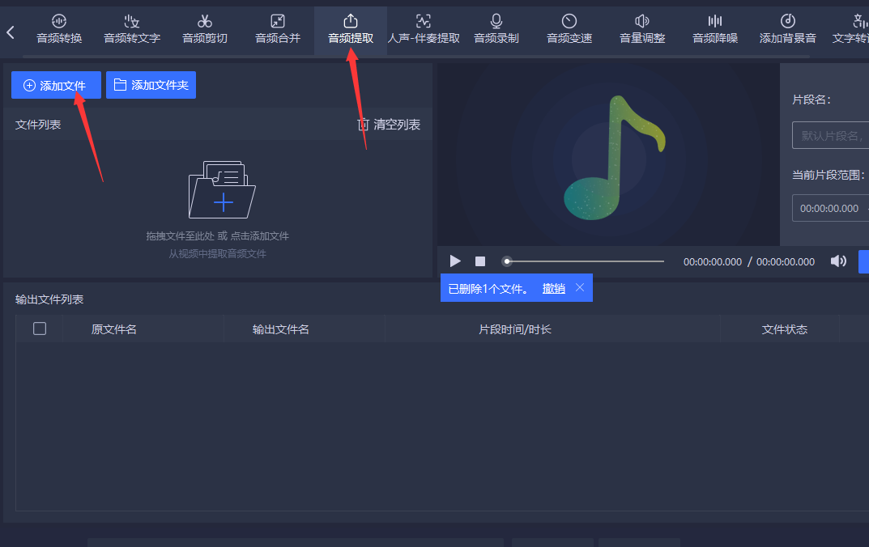Open the 音量调整 volume adjust tool

click(x=642, y=29)
